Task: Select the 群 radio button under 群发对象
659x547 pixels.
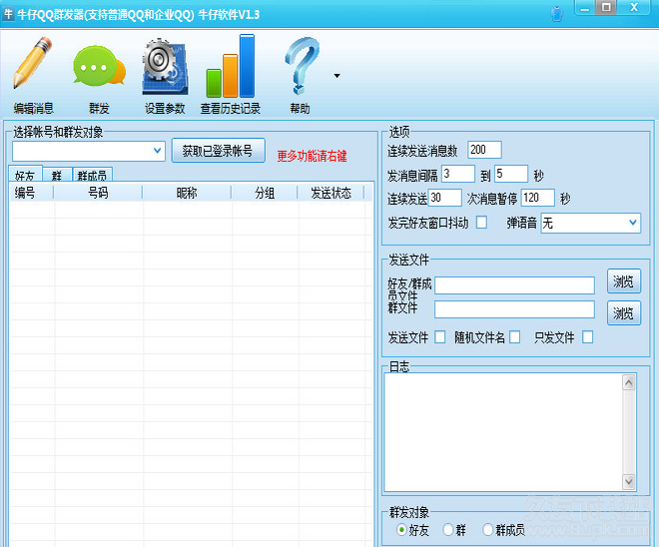Action: coord(448,530)
